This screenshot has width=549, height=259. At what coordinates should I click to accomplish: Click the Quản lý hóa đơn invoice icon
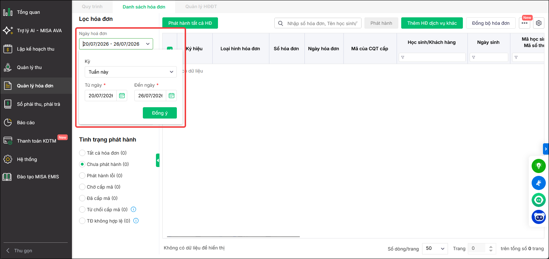[x=7, y=86]
